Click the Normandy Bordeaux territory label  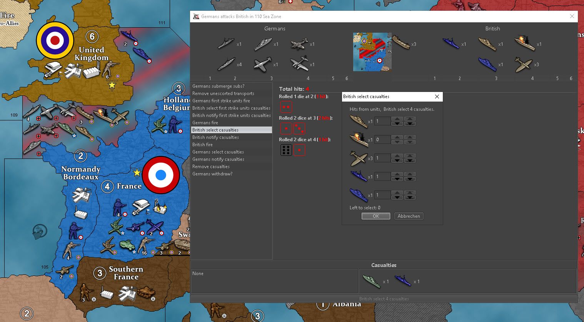pyautogui.click(x=81, y=173)
